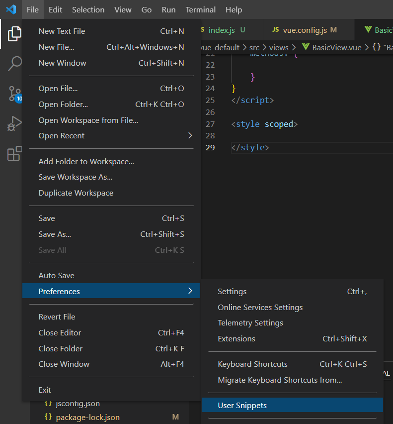The width and height of the screenshot is (393, 424).
Task: Open Extensions from Preferences submenu
Action: coord(292,339)
